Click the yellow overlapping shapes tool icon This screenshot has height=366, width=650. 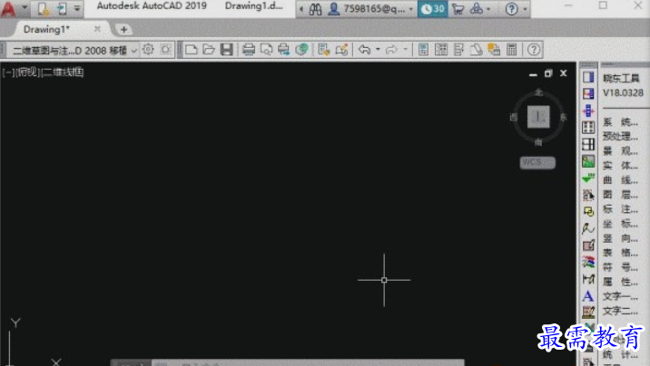click(588, 212)
